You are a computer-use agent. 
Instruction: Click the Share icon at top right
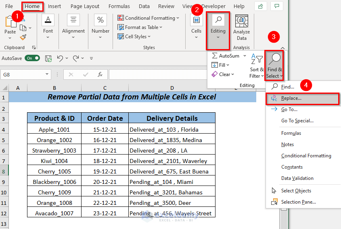pyautogui.click(x=261, y=6)
